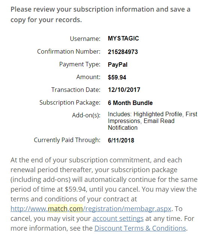Open the account settings link
The image size is (218, 234).
click(x=118, y=219)
